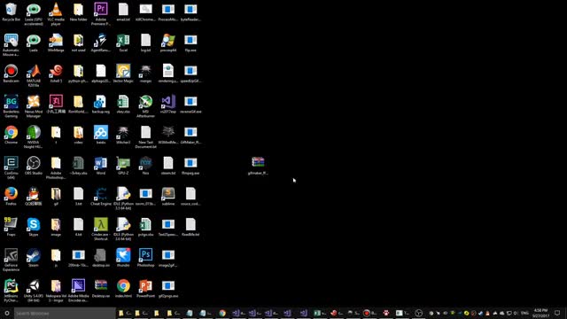
Task: Select the gifmaker rar file on desktop
Action: [x=258, y=166]
